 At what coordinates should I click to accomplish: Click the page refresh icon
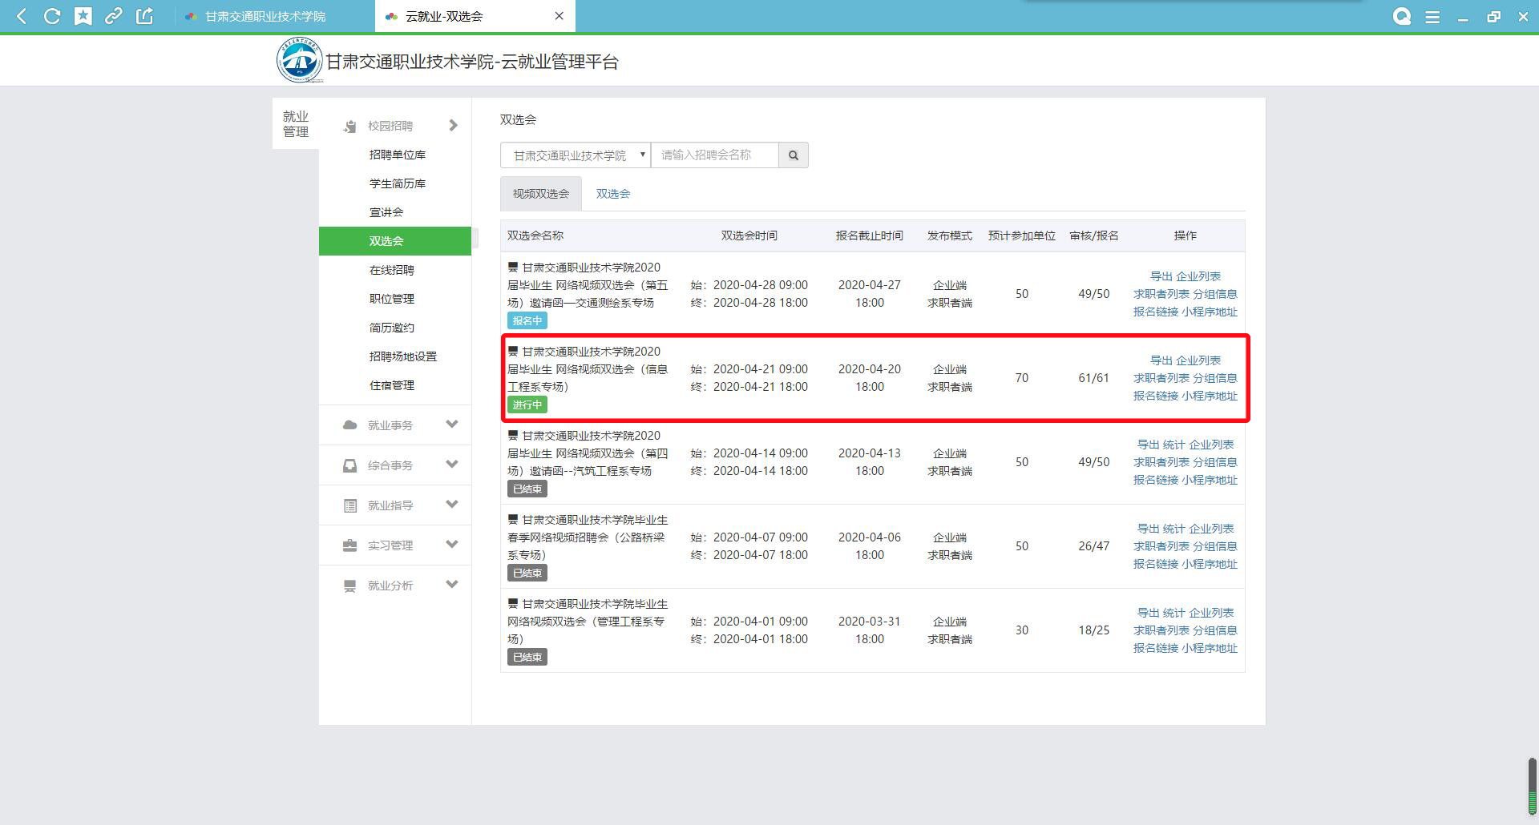point(52,16)
